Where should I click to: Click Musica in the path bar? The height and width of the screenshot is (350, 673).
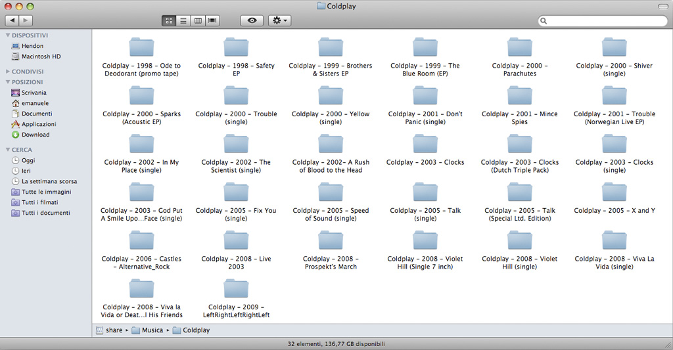pos(152,330)
